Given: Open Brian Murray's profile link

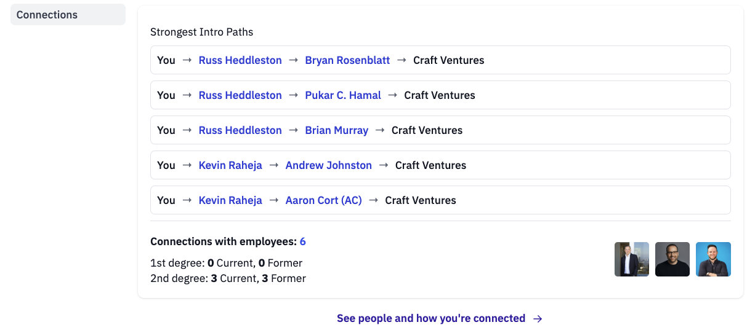Looking at the screenshot, I should point(336,130).
